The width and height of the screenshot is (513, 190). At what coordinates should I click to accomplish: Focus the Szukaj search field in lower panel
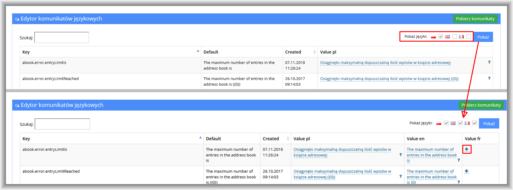point(62,124)
